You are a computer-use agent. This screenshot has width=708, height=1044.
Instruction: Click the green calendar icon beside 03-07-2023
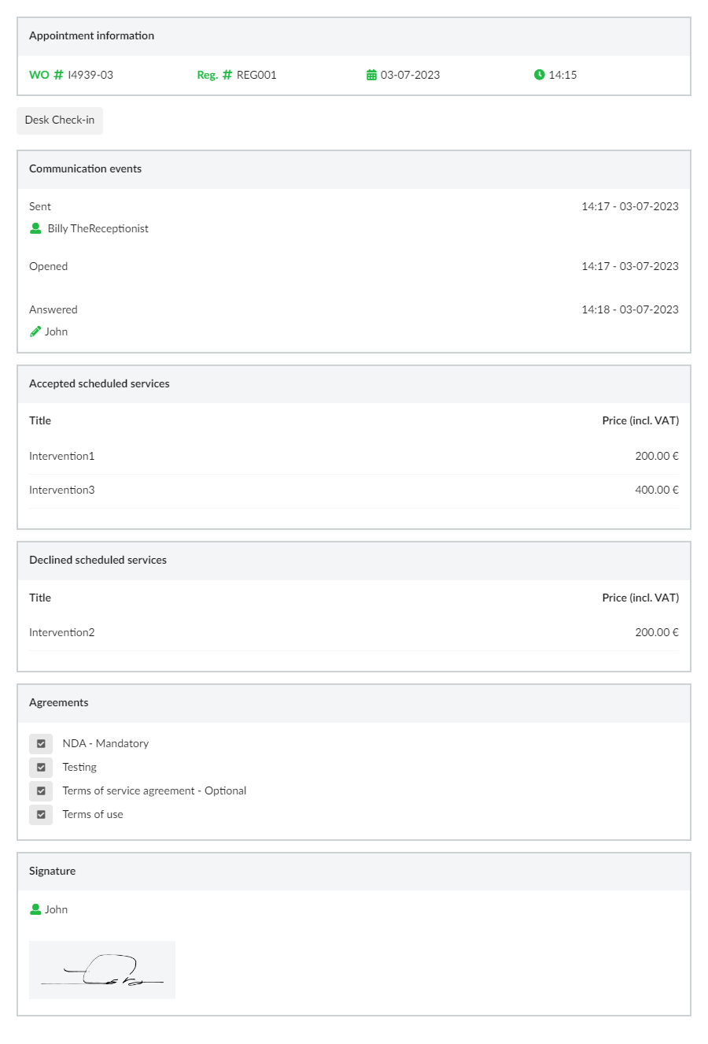(x=372, y=75)
